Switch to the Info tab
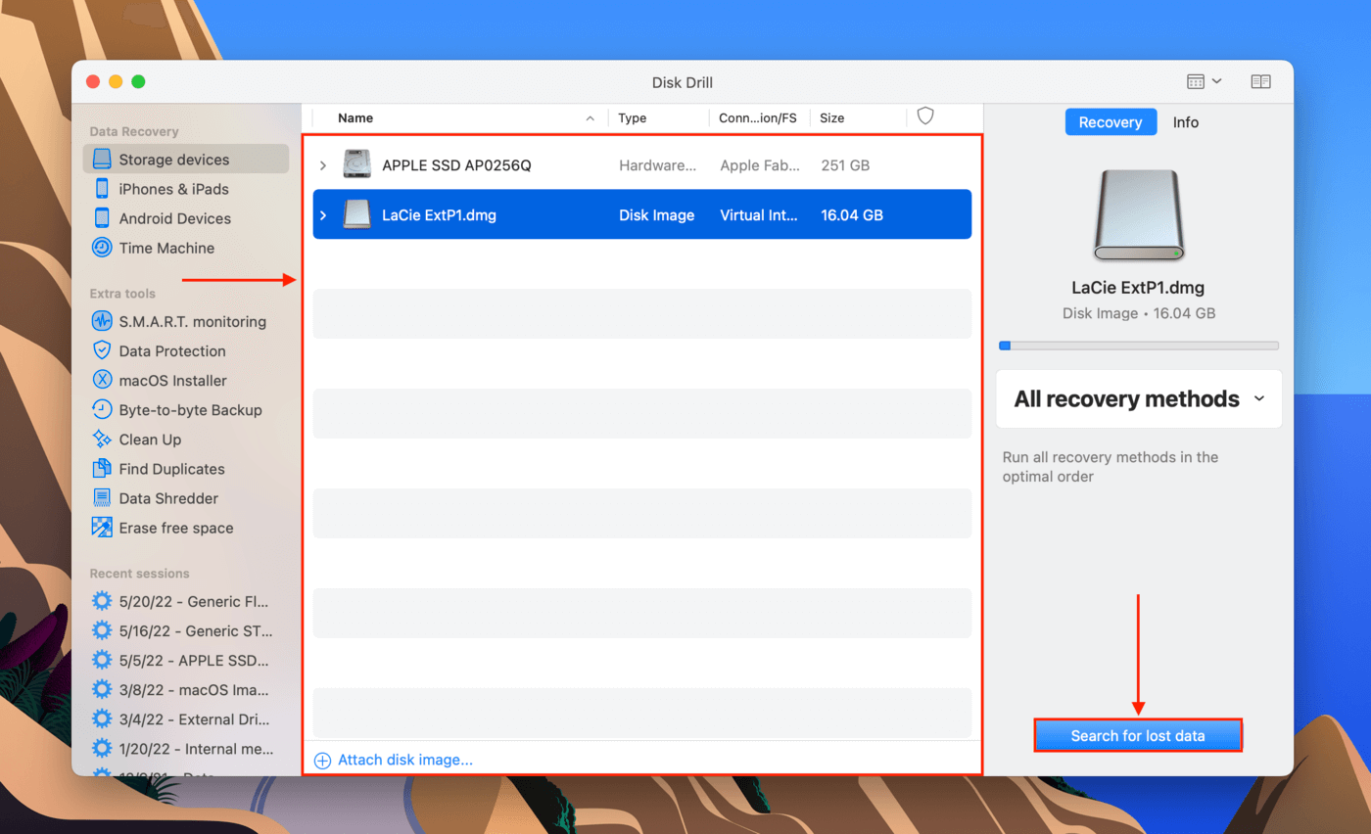 (x=1186, y=122)
